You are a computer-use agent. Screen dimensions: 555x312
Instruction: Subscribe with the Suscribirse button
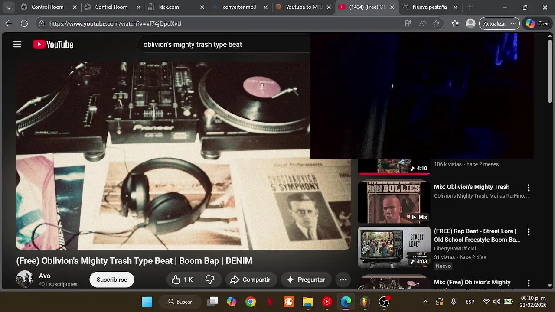point(112,279)
